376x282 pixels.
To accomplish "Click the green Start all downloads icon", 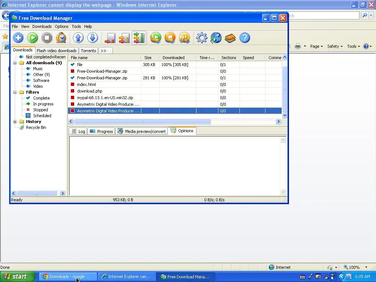I will [156, 38].
